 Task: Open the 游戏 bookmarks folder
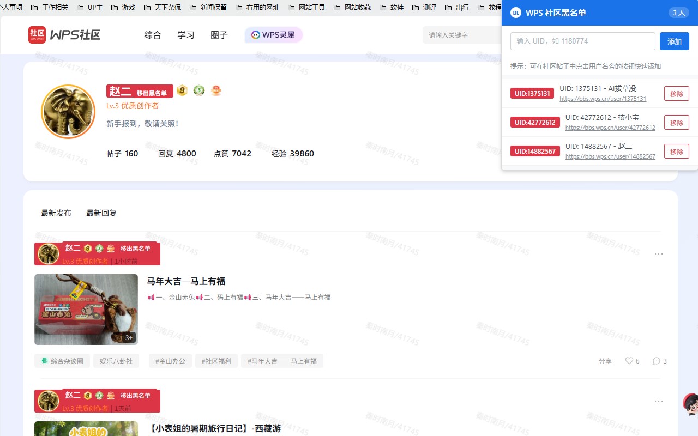[x=123, y=8]
